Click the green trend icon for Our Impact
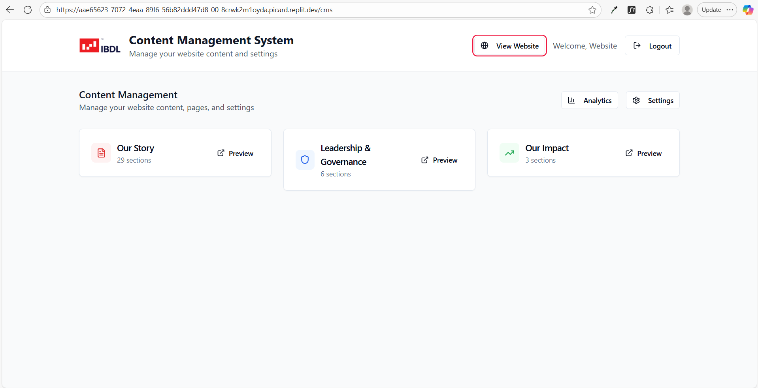The image size is (758, 388). click(x=509, y=153)
